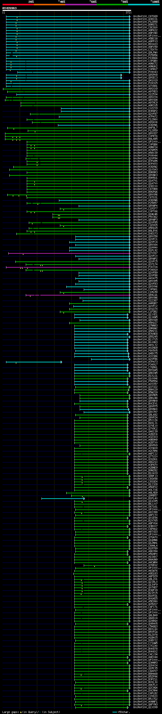This screenshot has width=162, height=714.
Task: Open hit UniRef100_O22387
Action: (x=145, y=300)
